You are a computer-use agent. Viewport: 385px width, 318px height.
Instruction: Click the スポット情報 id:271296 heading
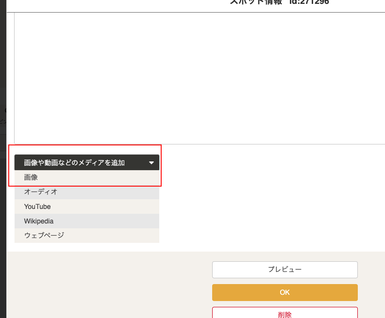(x=279, y=2)
